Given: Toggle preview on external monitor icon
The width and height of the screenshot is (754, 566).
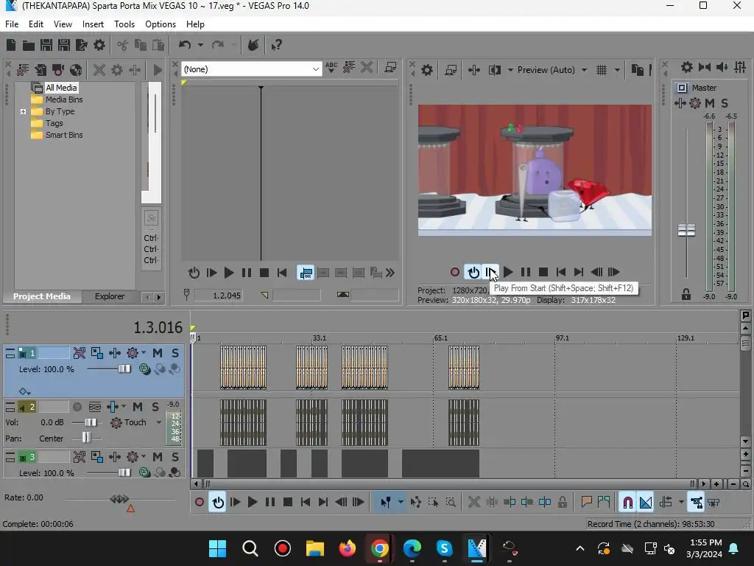Looking at the screenshot, I should 451,70.
